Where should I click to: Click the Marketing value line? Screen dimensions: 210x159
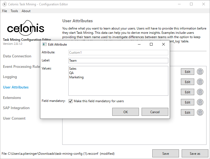click(76, 77)
